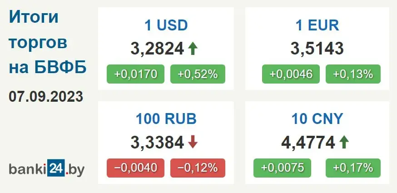Select the −0,12% RUB percent badge

click(198, 168)
